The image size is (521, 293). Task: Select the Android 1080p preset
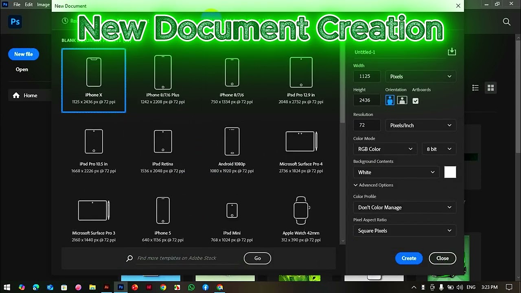232,150
